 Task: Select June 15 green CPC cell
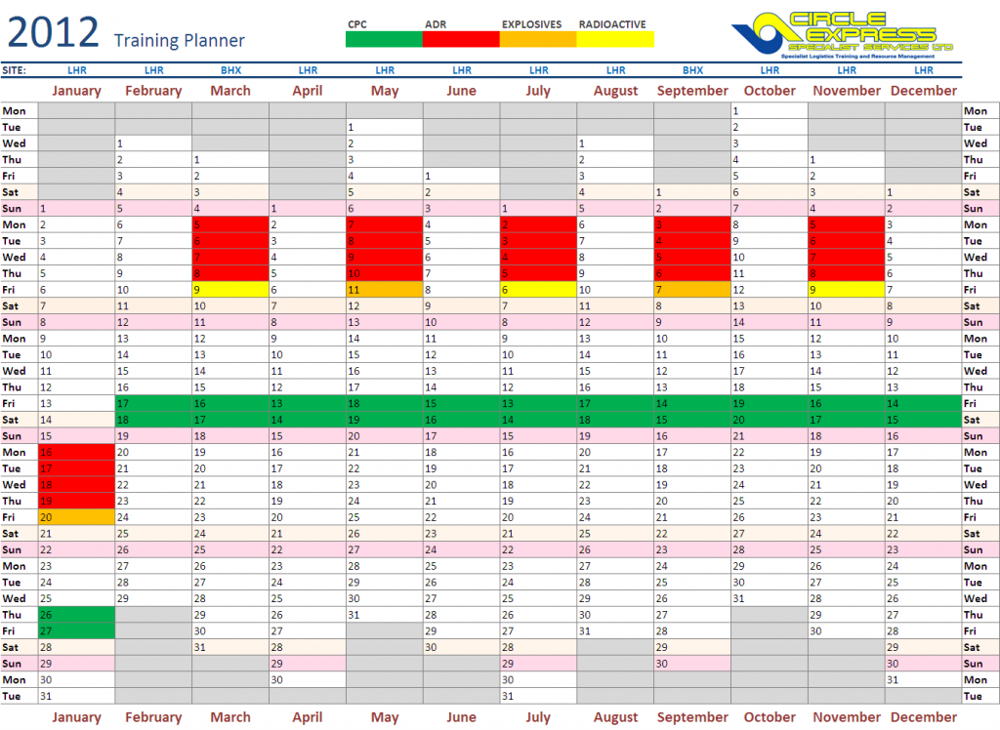(461, 404)
